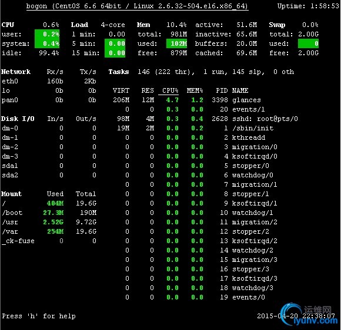This screenshot has width=341, height=330.
Task: Select PID 3398 in process list
Action: click(x=220, y=100)
